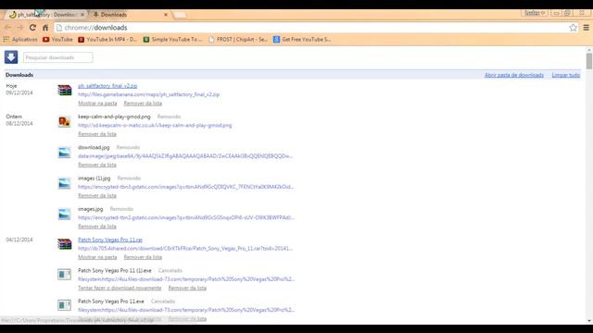Click the Patch Sony Vegas Pro 11.rar icon
Viewport: 593px width, 333px height.
point(64,244)
